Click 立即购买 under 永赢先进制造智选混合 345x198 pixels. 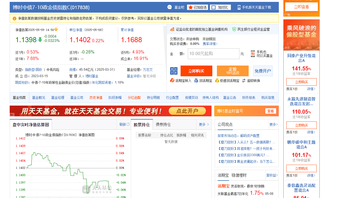[x=301, y=125]
